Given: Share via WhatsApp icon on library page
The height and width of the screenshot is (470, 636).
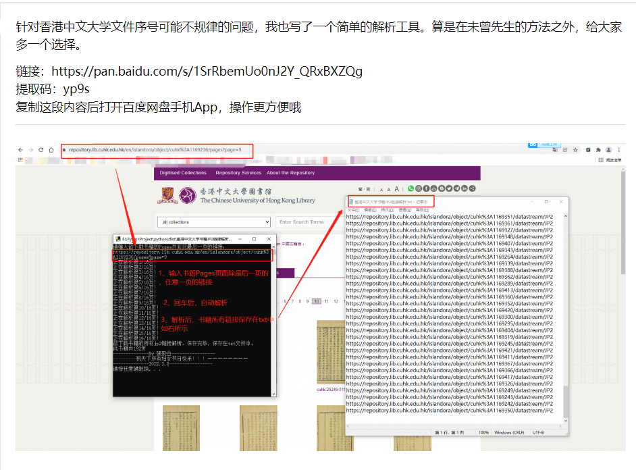Looking at the screenshot, I should pos(411,188).
